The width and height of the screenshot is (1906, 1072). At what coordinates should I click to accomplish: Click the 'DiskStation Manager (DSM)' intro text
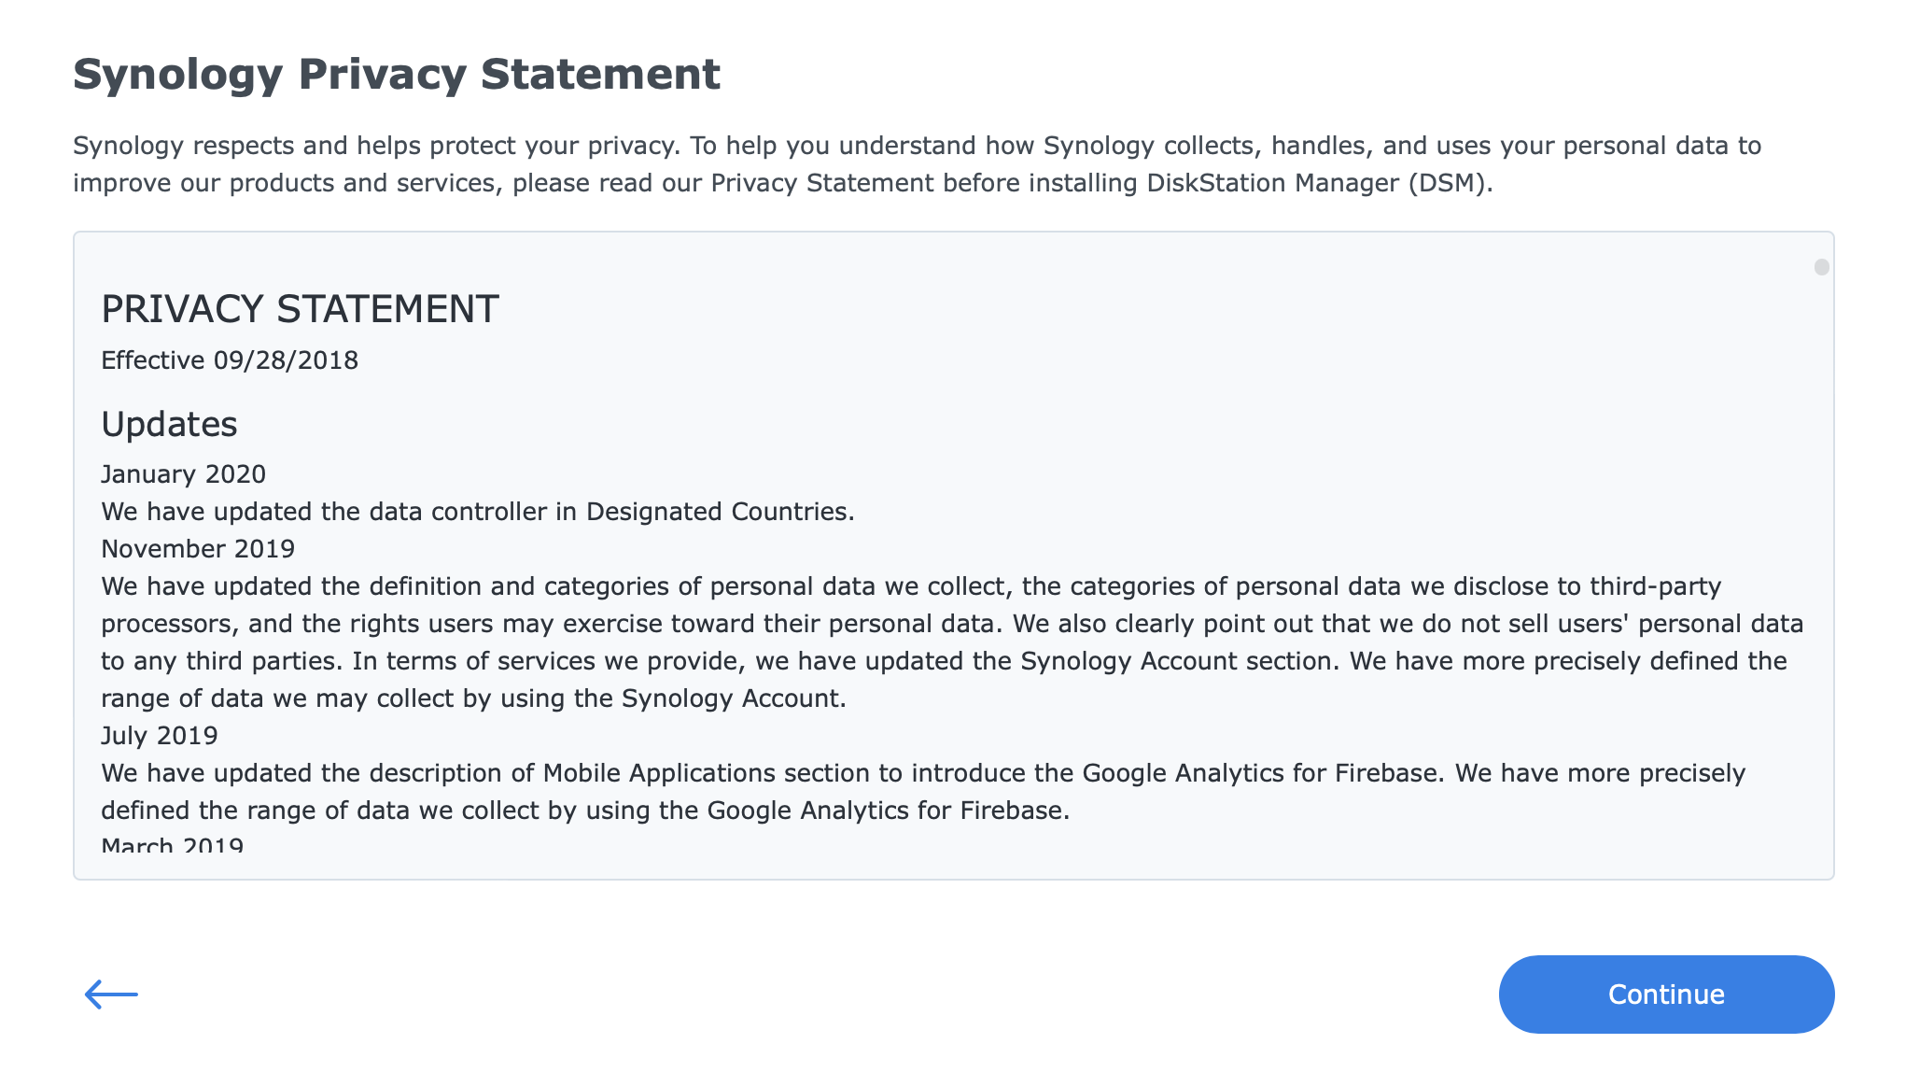click(x=1319, y=183)
